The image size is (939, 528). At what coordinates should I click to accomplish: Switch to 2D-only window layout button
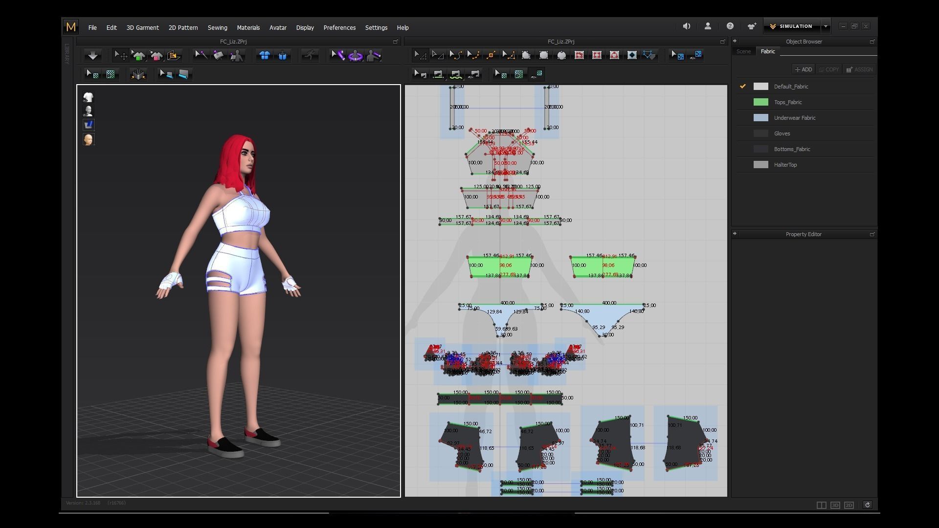[849, 505]
